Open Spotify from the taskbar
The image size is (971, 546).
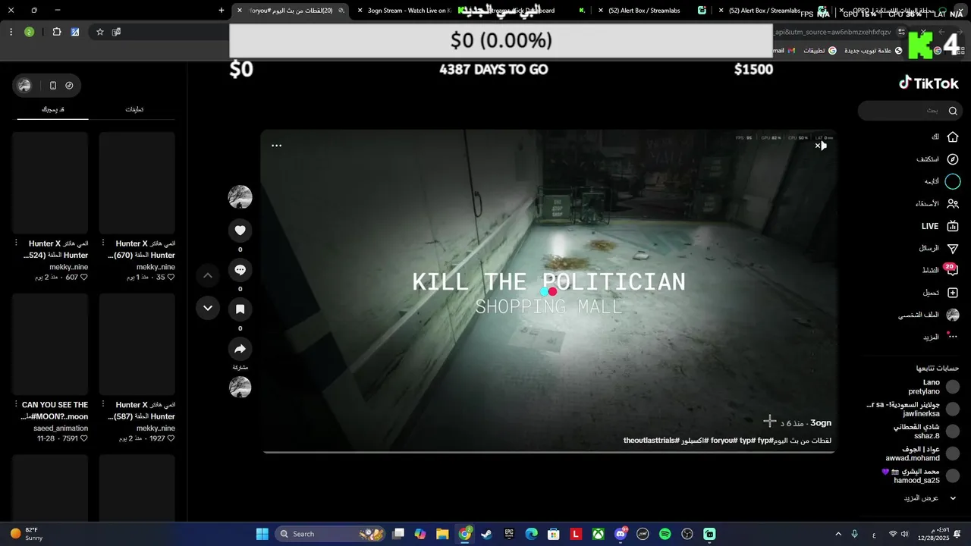pyautogui.click(x=665, y=534)
